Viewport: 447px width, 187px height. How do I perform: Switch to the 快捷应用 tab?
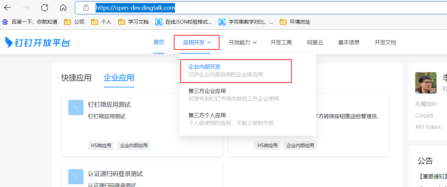pyautogui.click(x=76, y=78)
